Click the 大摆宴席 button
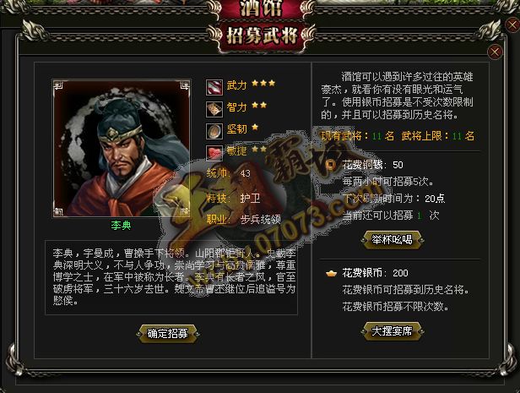The width and height of the screenshot is (520, 393). click(x=392, y=331)
